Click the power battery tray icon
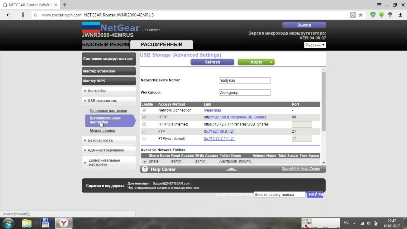407x229 pixels. (376, 223)
